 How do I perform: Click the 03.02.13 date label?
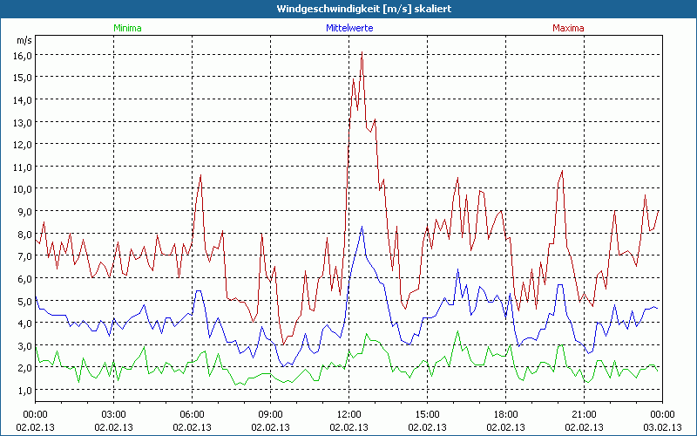click(x=662, y=427)
